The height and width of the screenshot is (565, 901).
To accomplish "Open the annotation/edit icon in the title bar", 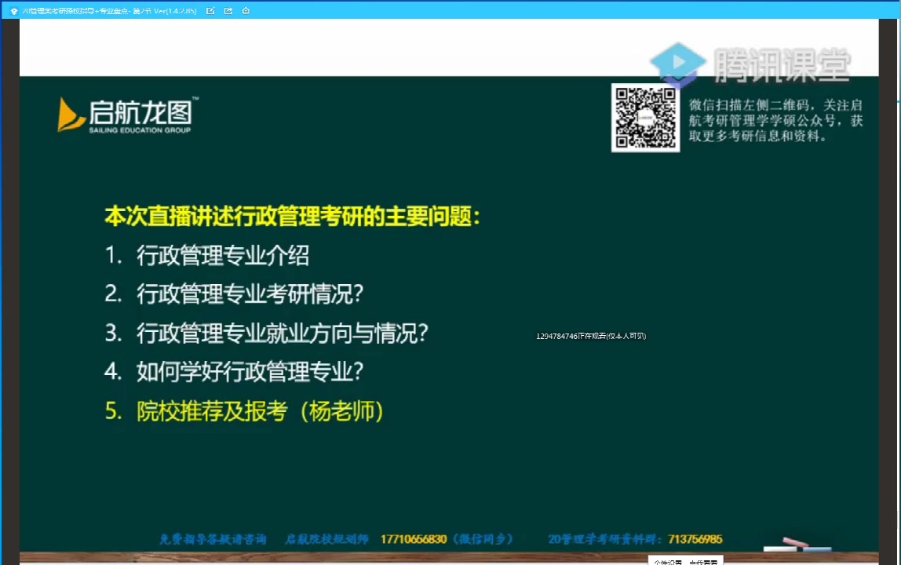I will tap(210, 10).
